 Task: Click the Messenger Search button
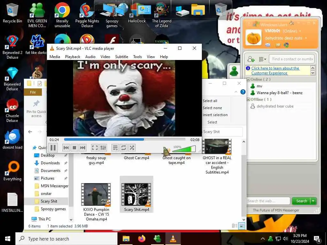(x=301, y=201)
